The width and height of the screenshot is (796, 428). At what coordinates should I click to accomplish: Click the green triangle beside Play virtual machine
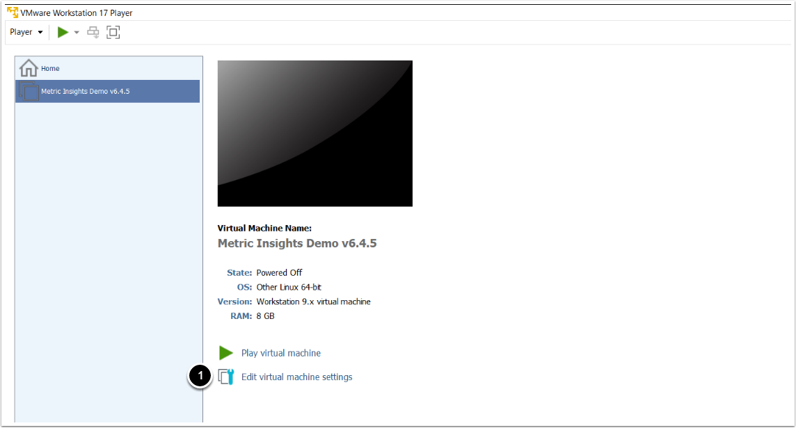226,353
